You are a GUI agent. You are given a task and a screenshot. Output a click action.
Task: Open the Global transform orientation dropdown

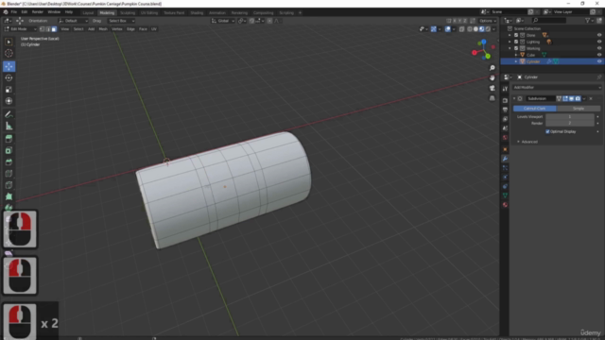pyautogui.click(x=223, y=21)
